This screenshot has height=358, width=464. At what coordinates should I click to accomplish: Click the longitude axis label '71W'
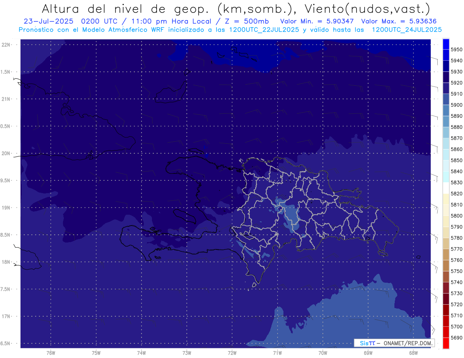[x=277, y=353]
